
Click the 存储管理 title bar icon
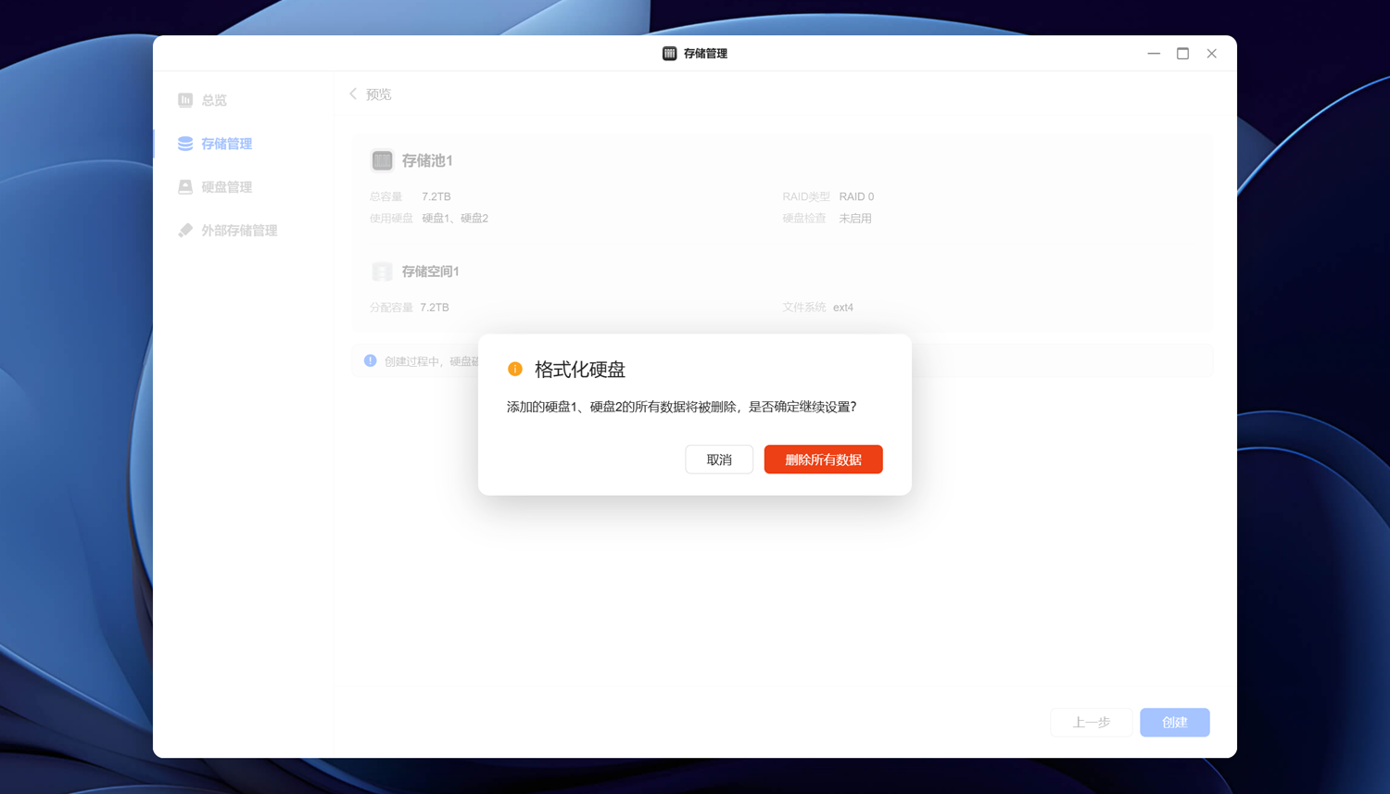669,53
